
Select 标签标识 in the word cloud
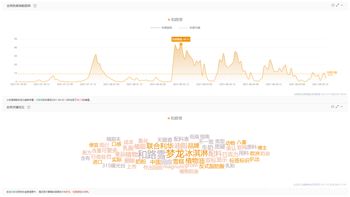(239, 160)
